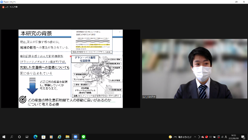Open the Windows search magnifier

[11, 137]
